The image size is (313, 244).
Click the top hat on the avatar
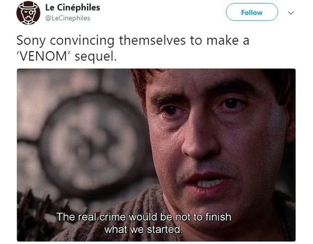click(x=28, y=6)
